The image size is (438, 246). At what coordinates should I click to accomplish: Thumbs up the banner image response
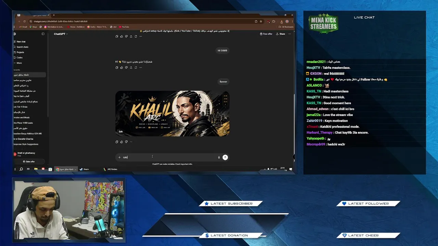(x=121, y=142)
